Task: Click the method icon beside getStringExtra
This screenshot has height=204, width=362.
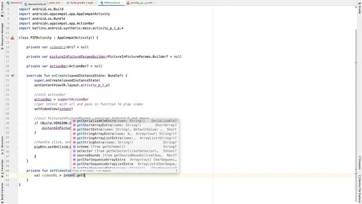Action: tap(74, 142)
